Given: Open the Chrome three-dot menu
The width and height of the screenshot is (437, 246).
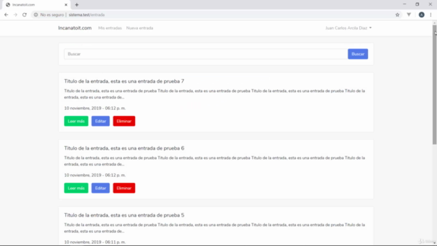Looking at the screenshot, I should point(431,15).
